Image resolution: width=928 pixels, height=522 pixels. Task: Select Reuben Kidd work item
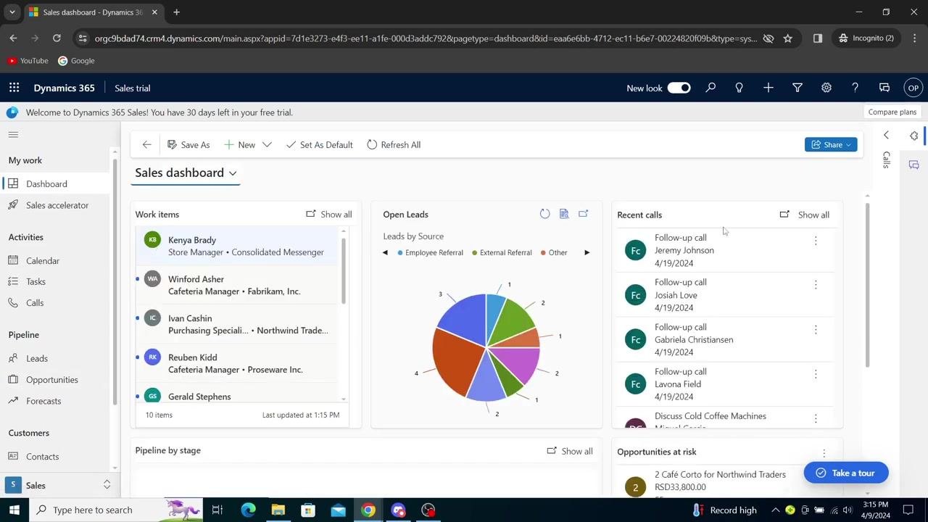tap(237, 363)
